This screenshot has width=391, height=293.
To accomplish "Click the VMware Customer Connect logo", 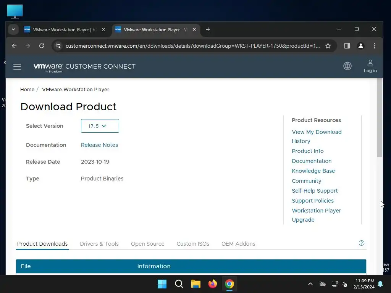I will click(x=84, y=67).
